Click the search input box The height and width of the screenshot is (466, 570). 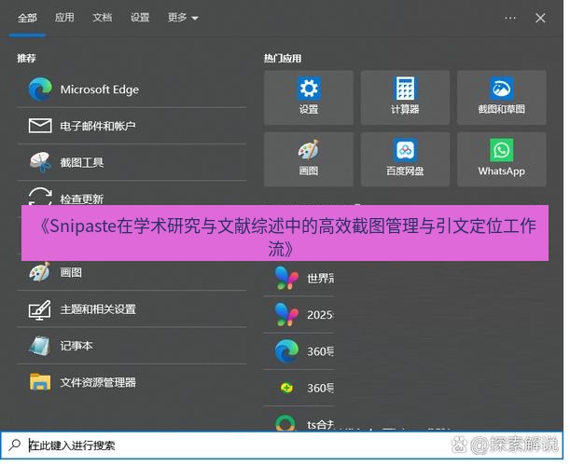(x=282, y=445)
